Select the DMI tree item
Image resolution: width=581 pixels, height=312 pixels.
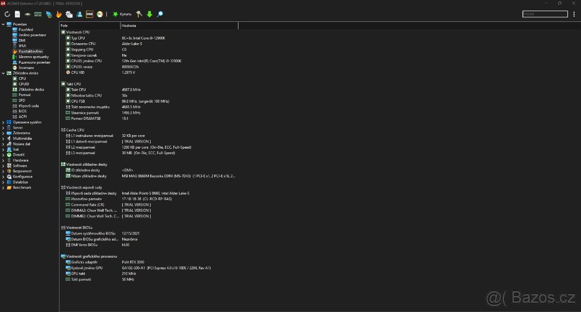coord(22,41)
